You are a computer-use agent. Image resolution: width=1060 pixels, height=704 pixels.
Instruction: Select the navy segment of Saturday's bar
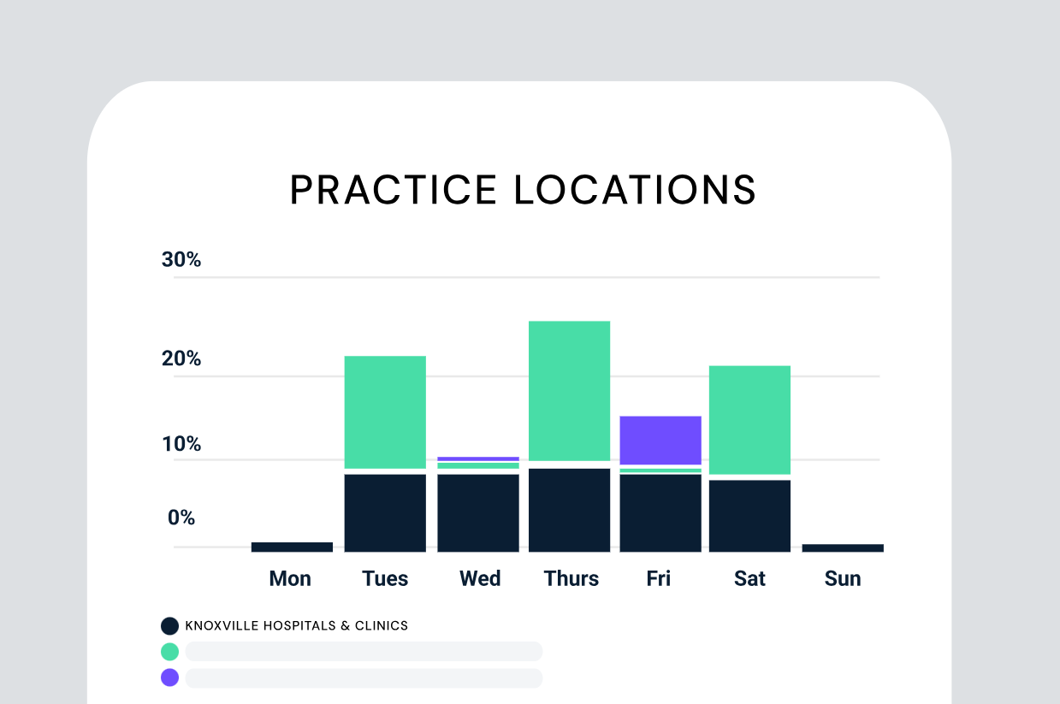click(x=750, y=516)
